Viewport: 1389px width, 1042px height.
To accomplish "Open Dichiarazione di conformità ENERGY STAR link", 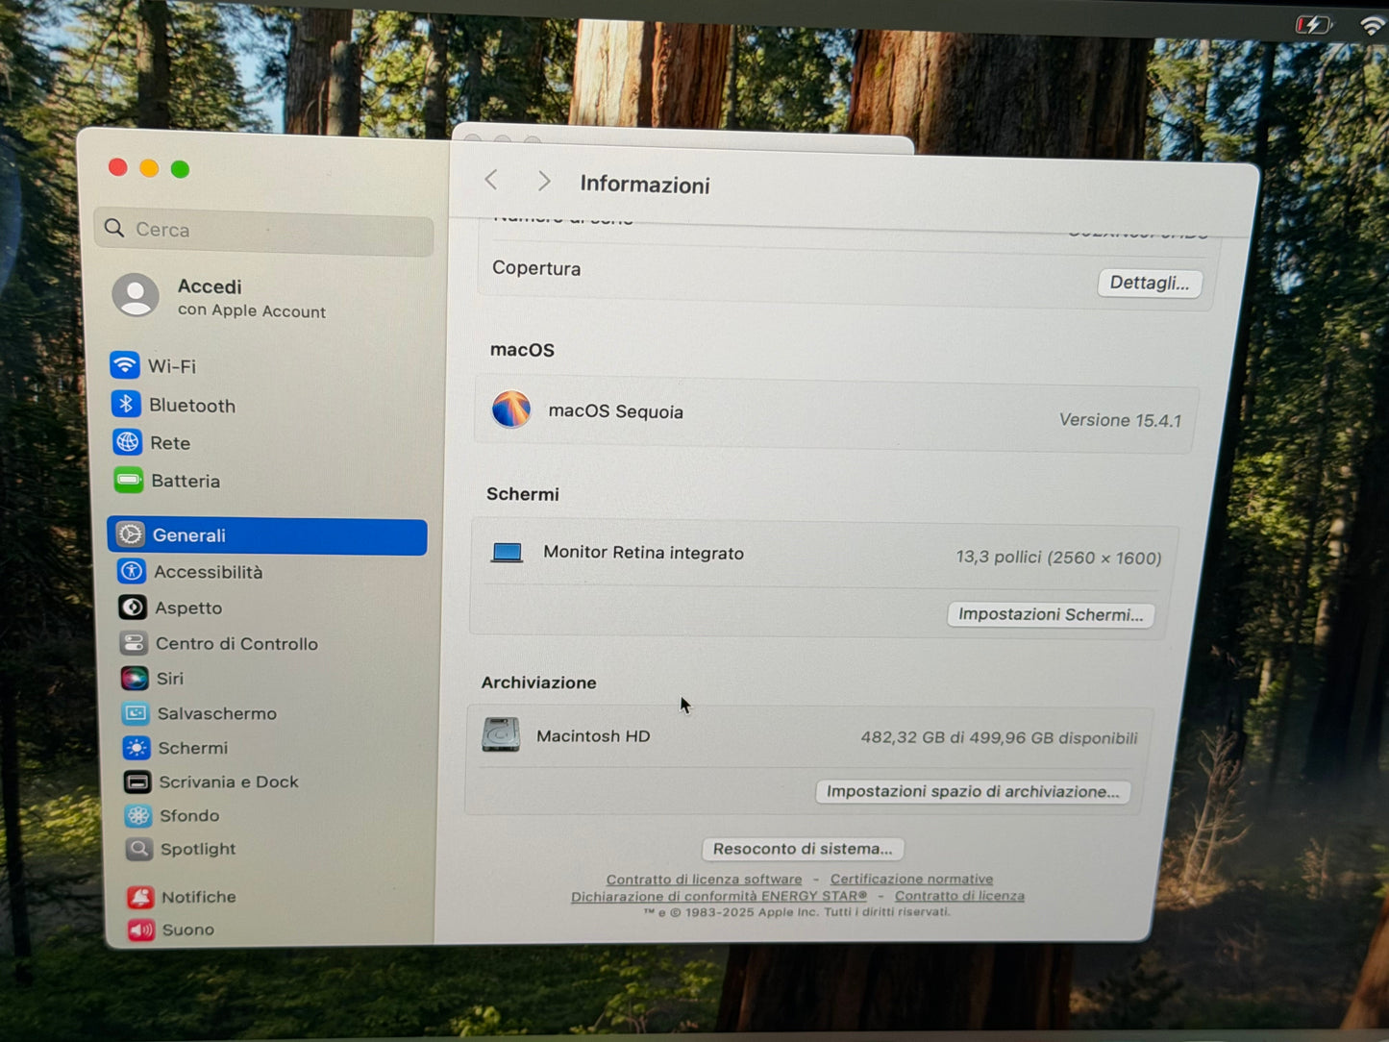I will [x=719, y=896].
